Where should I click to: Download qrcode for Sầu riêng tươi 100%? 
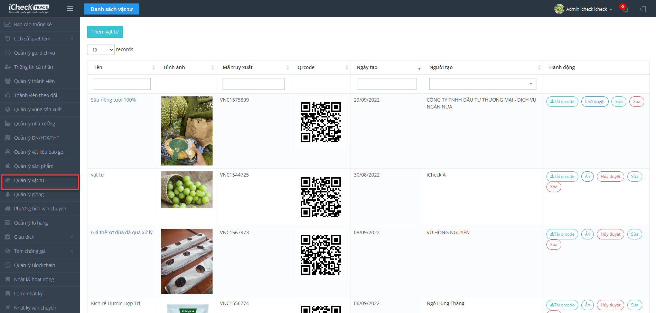coord(562,102)
